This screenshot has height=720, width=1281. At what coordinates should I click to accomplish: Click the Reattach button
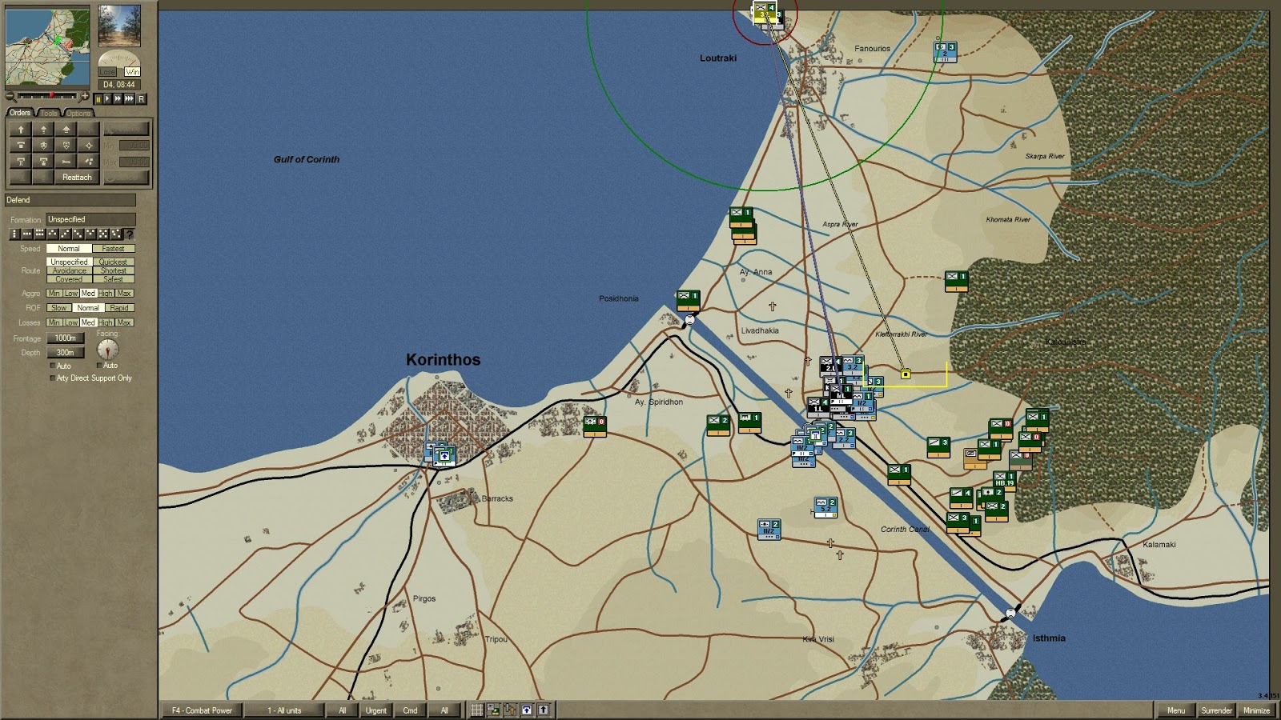(x=77, y=177)
